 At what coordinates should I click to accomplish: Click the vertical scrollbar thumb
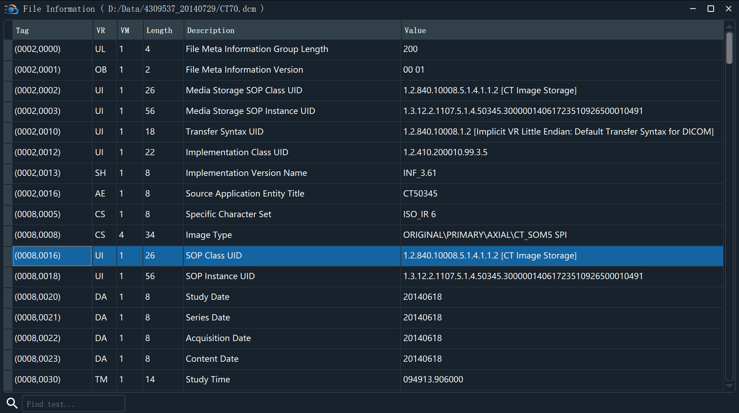point(729,48)
